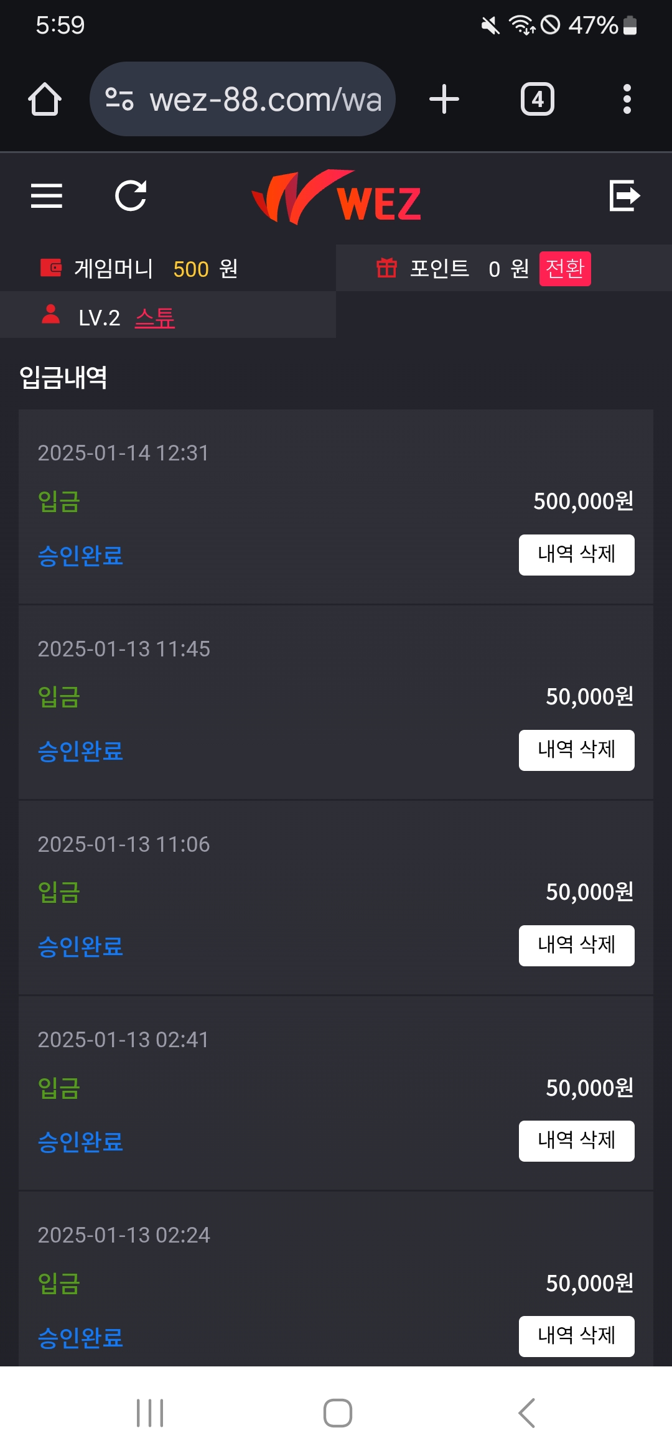Delete the 2025-01-13 02:41 deposit record
The image size is (672, 1456).
click(576, 1141)
